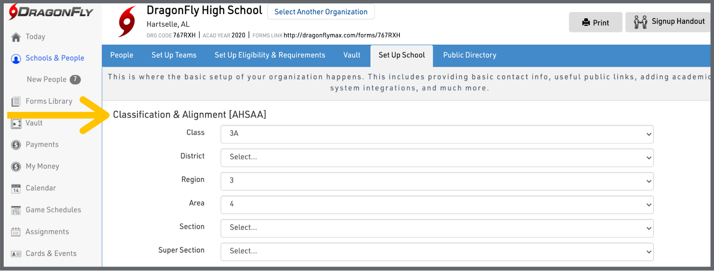Open the Public Directory tab
This screenshot has width=714, height=271.
click(469, 55)
